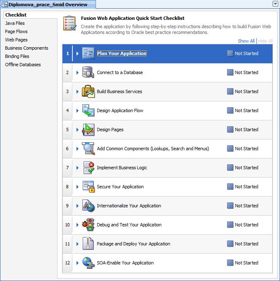Image resolution: width=280 pixels, height=281 pixels.
Task: Toggle status checkbox for Connect to a Database
Action: coord(230,72)
